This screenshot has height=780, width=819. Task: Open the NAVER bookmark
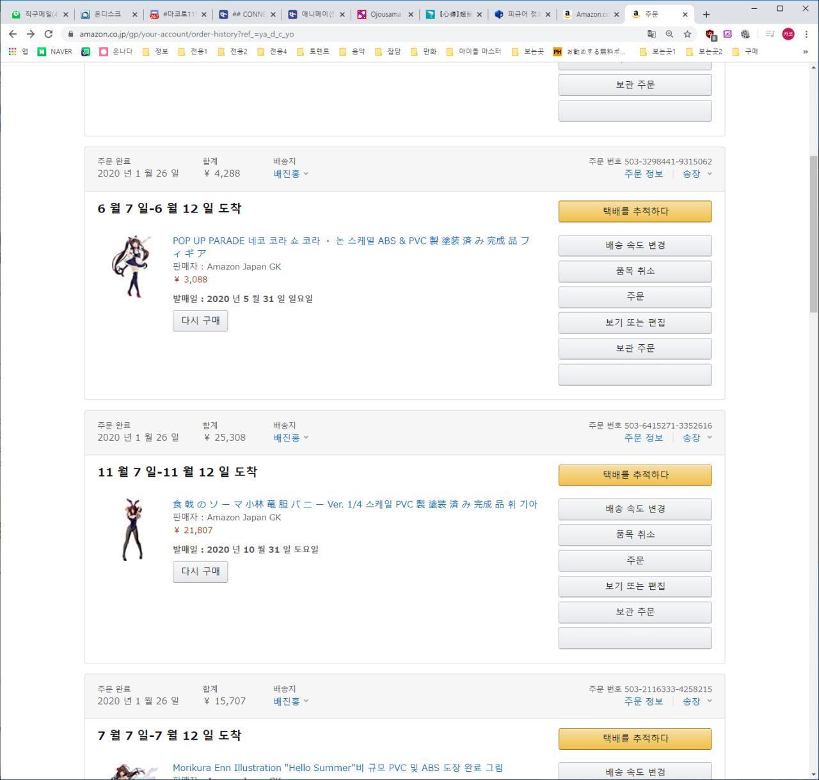(x=55, y=52)
